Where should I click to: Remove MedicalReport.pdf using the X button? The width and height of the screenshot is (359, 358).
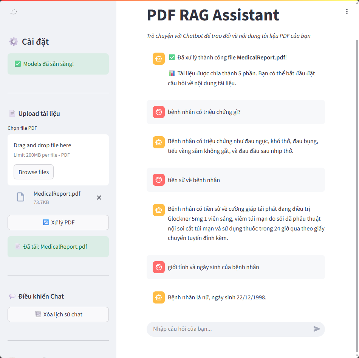[x=99, y=197]
